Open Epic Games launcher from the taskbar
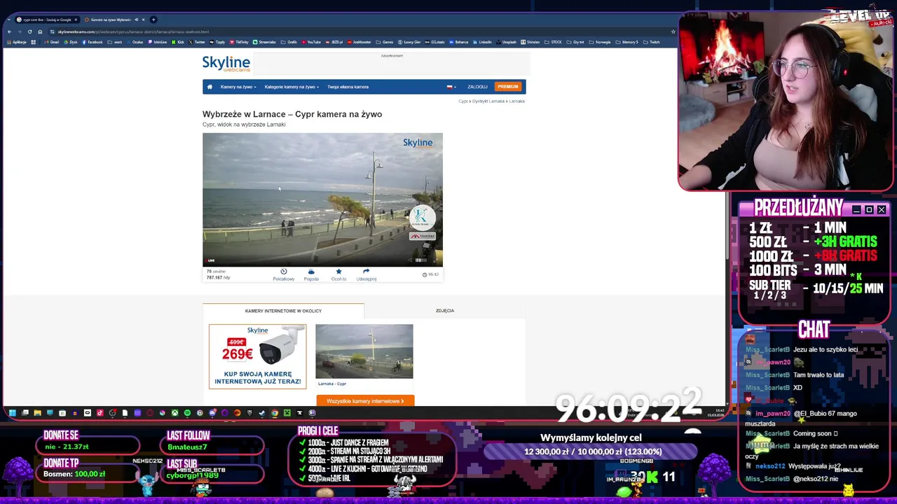Screen dimensions: 897x504 [249, 413]
